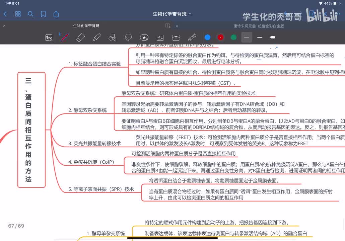Screen dimensions: 345x241
Task: Select the medium stroke width
Action: (260, 37)
